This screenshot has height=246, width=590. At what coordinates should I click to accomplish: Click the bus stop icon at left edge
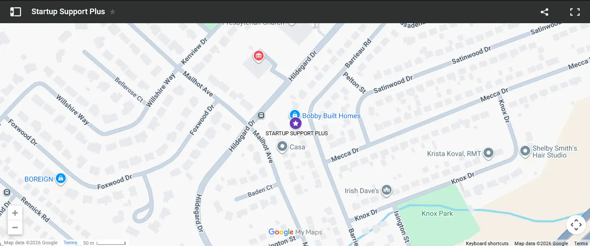pos(6,192)
